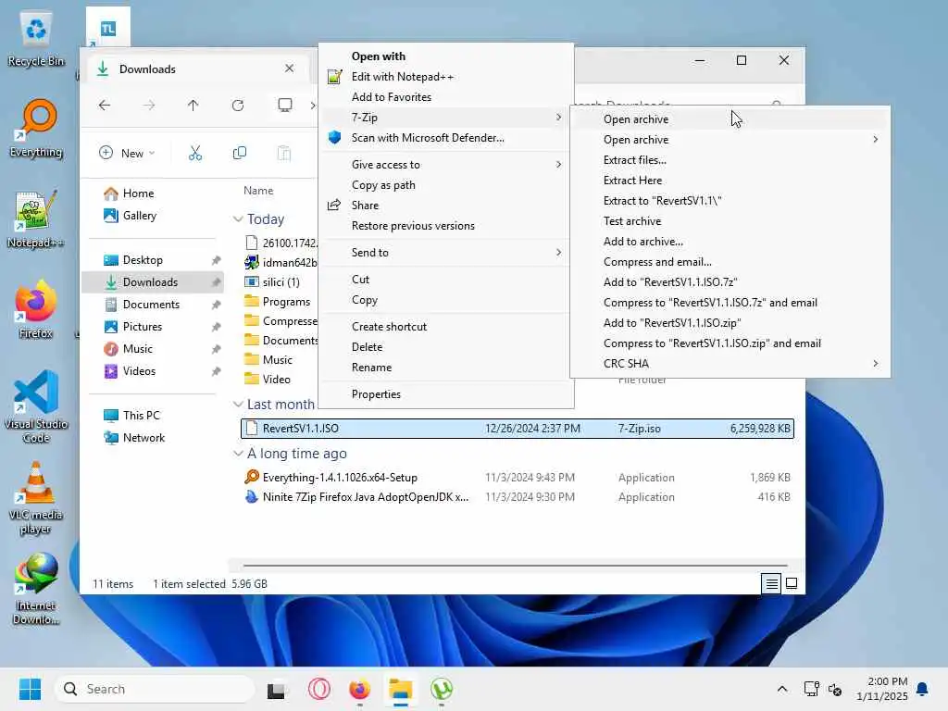Click the network status tray icon
The image size is (948, 711).
pyautogui.click(x=811, y=689)
